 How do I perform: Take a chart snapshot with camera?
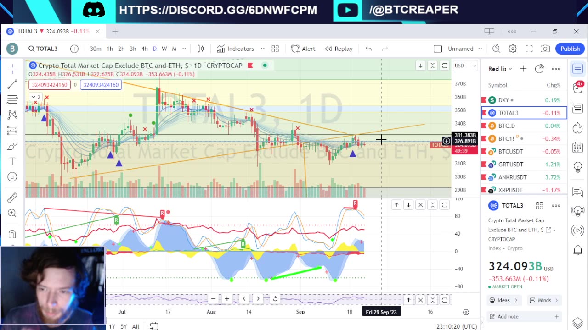[545, 49]
